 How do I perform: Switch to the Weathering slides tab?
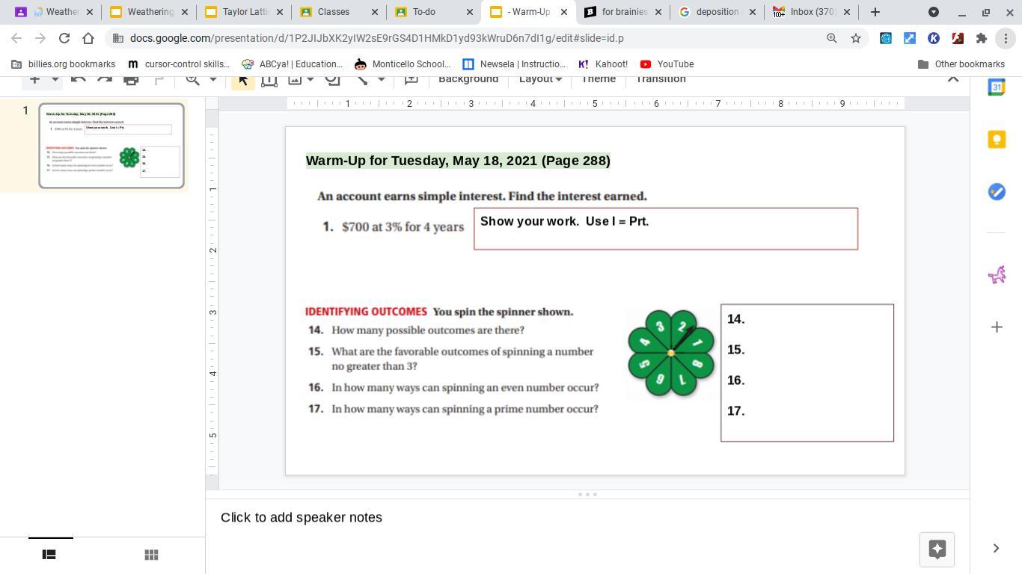coord(149,12)
